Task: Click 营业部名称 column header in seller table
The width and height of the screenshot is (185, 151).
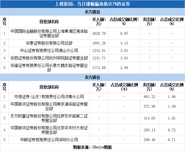Action: pyautogui.click(x=49, y=87)
